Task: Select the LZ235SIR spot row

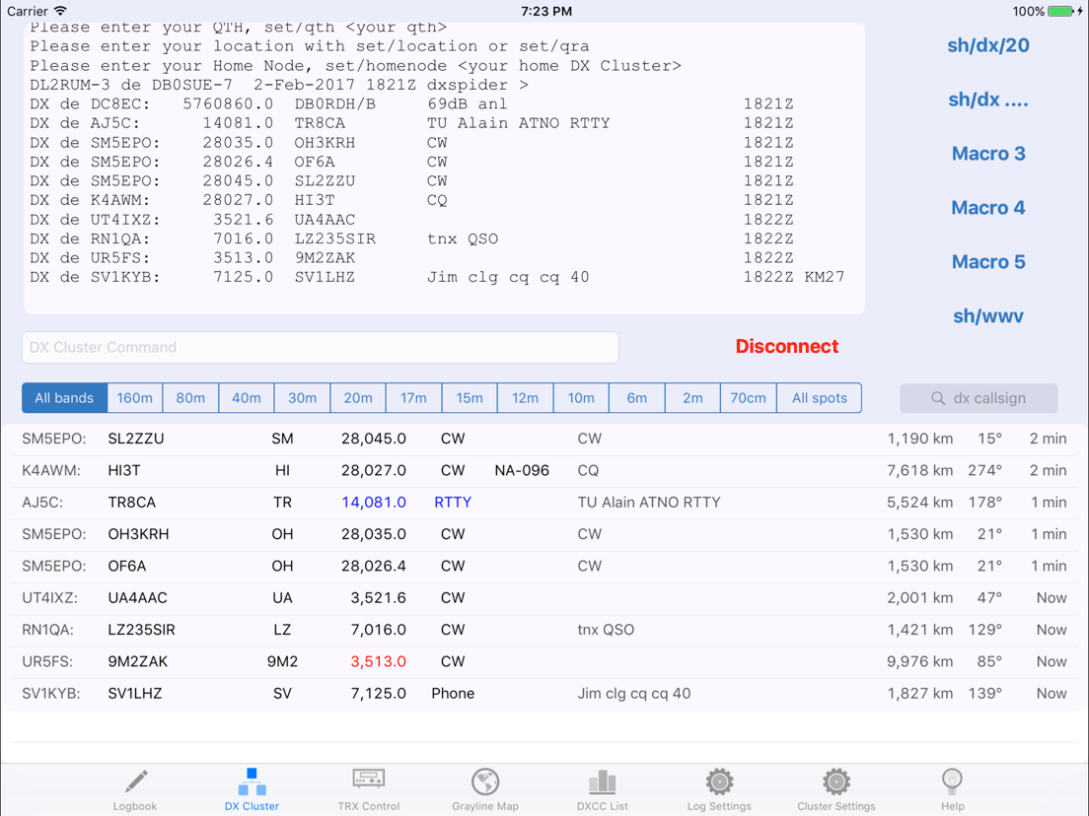Action: (x=544, y=630)
